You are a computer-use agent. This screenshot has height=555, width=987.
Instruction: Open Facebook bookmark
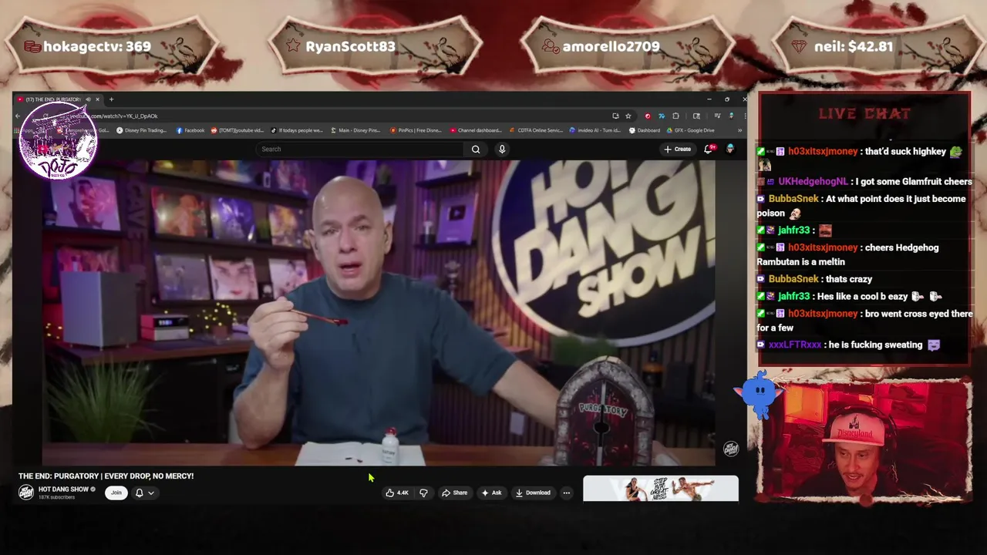point(190,130)
